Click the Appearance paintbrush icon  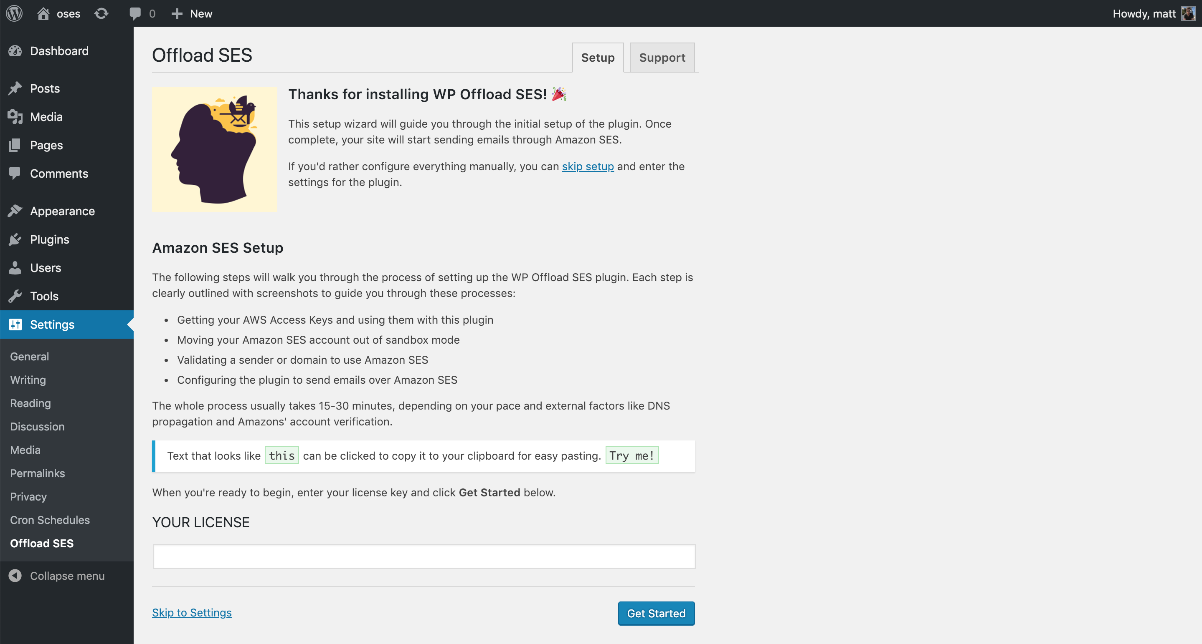coord(15,211)
